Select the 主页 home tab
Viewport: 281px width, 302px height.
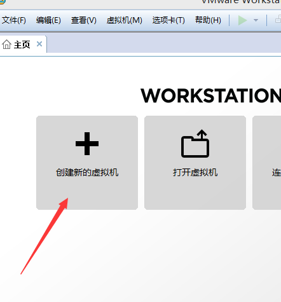point(23,45)
